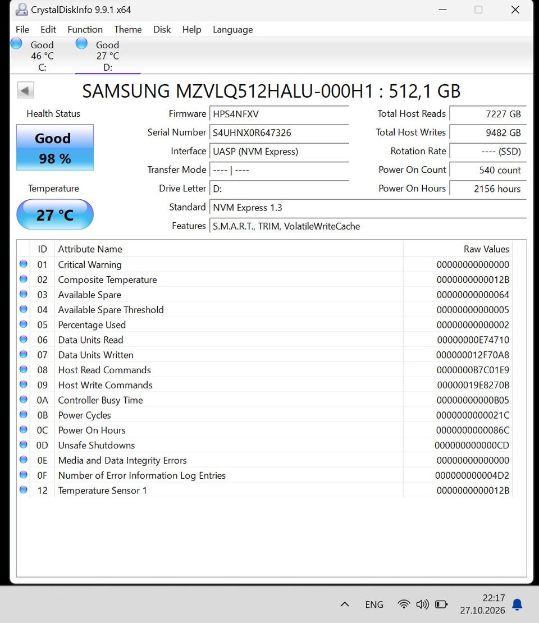Click the Total Host Writes value 9482 GB
This screenshot has height=623, width=539.
click(488, 132)
